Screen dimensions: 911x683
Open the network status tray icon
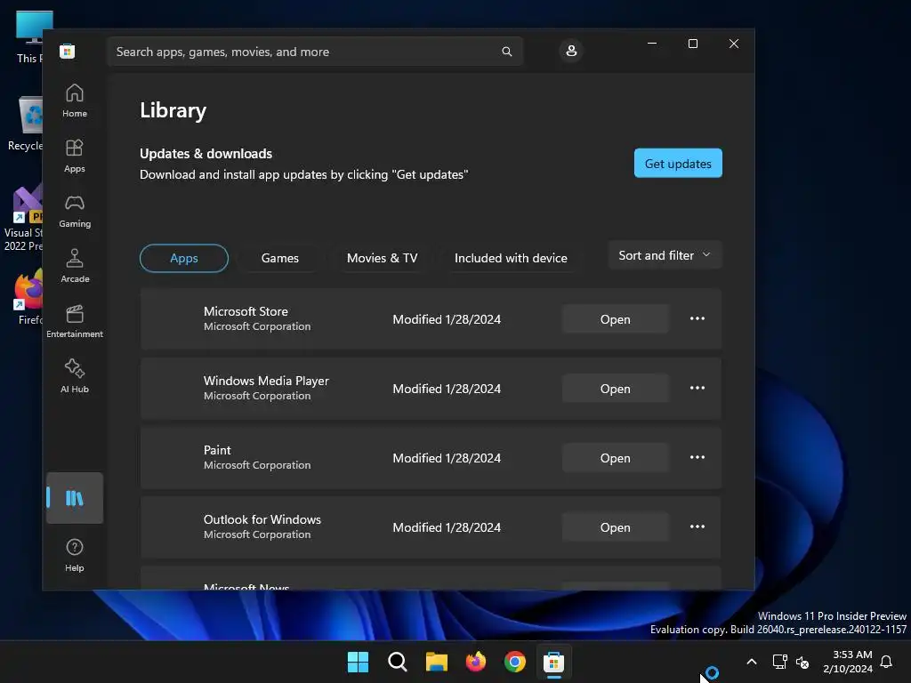tap(779, 662)
